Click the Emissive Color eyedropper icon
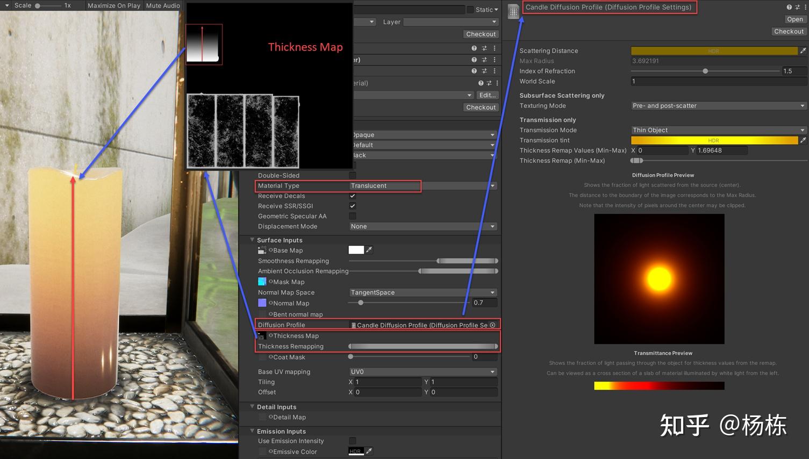Image resolution: width=809 pixels, height=459 pixels. tap(369, 451)
